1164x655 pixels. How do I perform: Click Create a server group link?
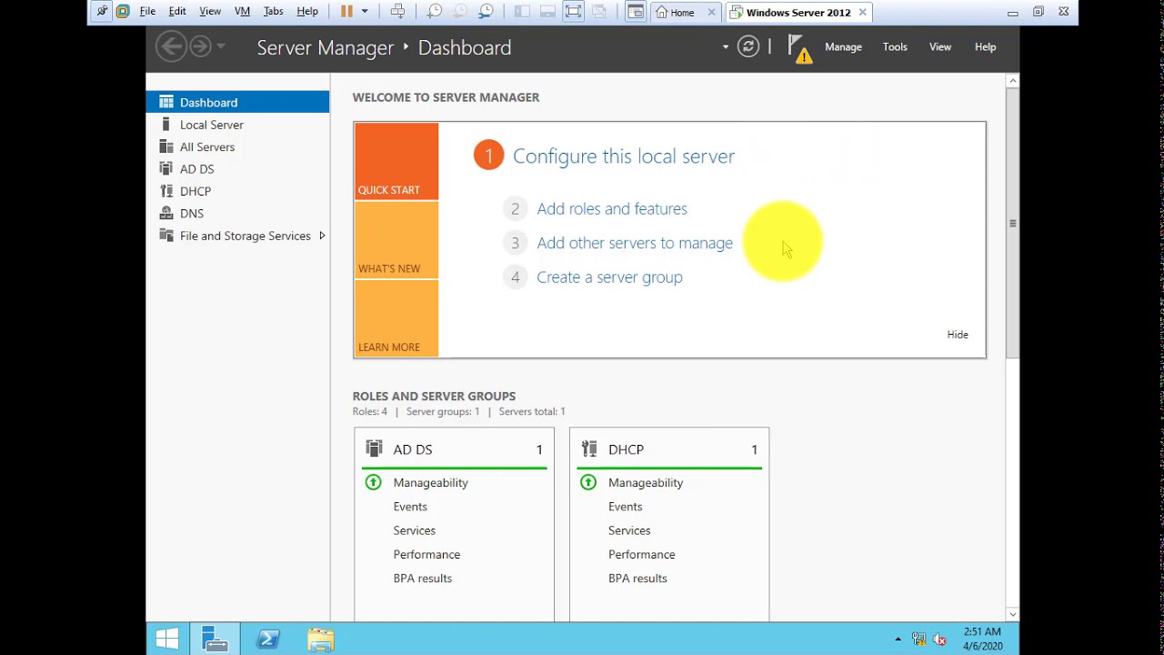click(x=609, y=277)
